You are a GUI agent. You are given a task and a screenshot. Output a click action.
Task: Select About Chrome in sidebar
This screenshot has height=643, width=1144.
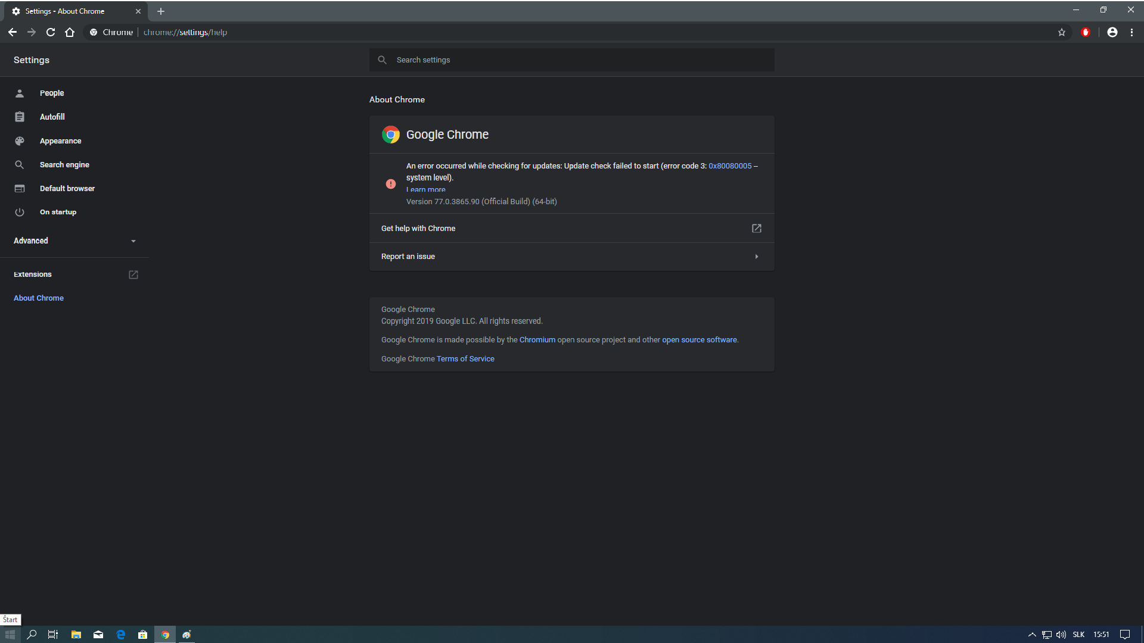(x=39, y=298)
